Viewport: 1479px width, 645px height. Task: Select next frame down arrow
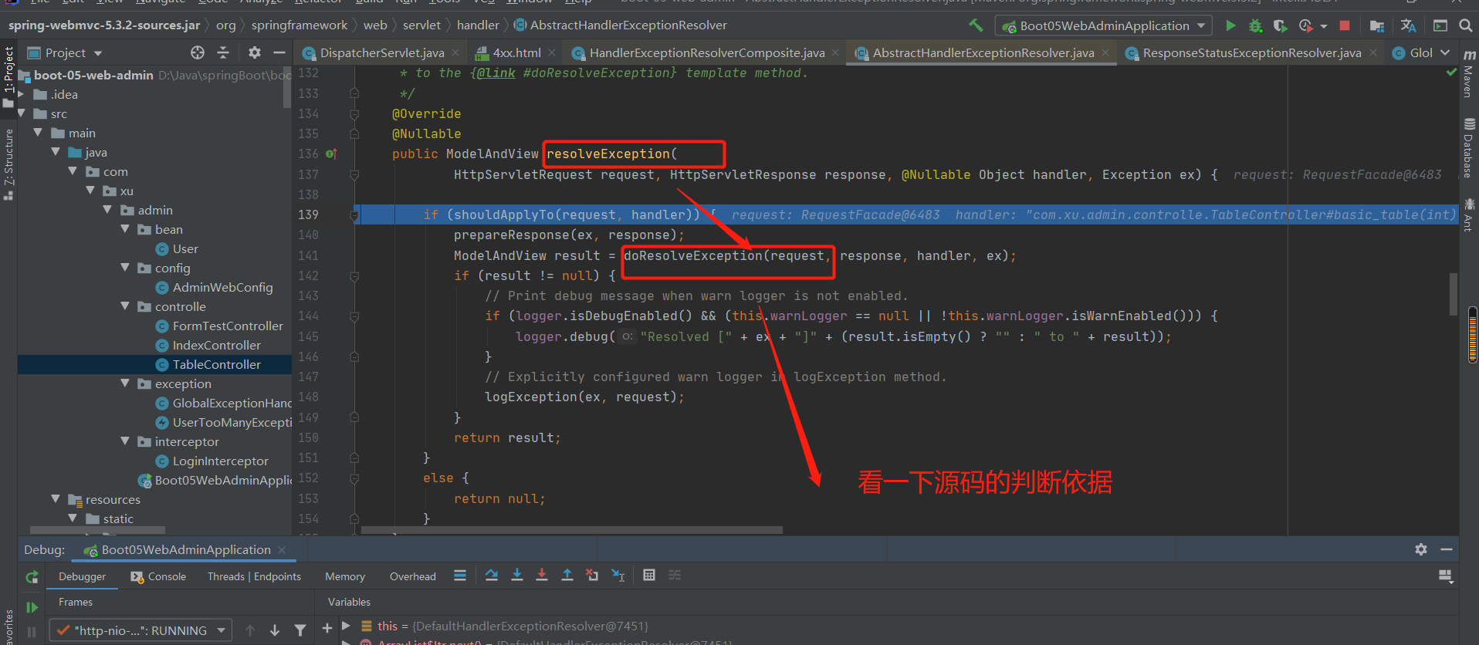(x=275, y=630)
